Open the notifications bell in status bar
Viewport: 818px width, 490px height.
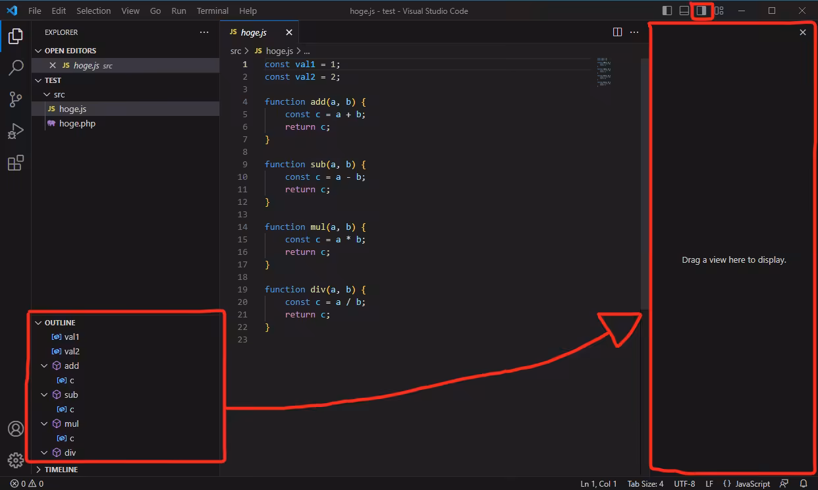click(x=803, y=483)
